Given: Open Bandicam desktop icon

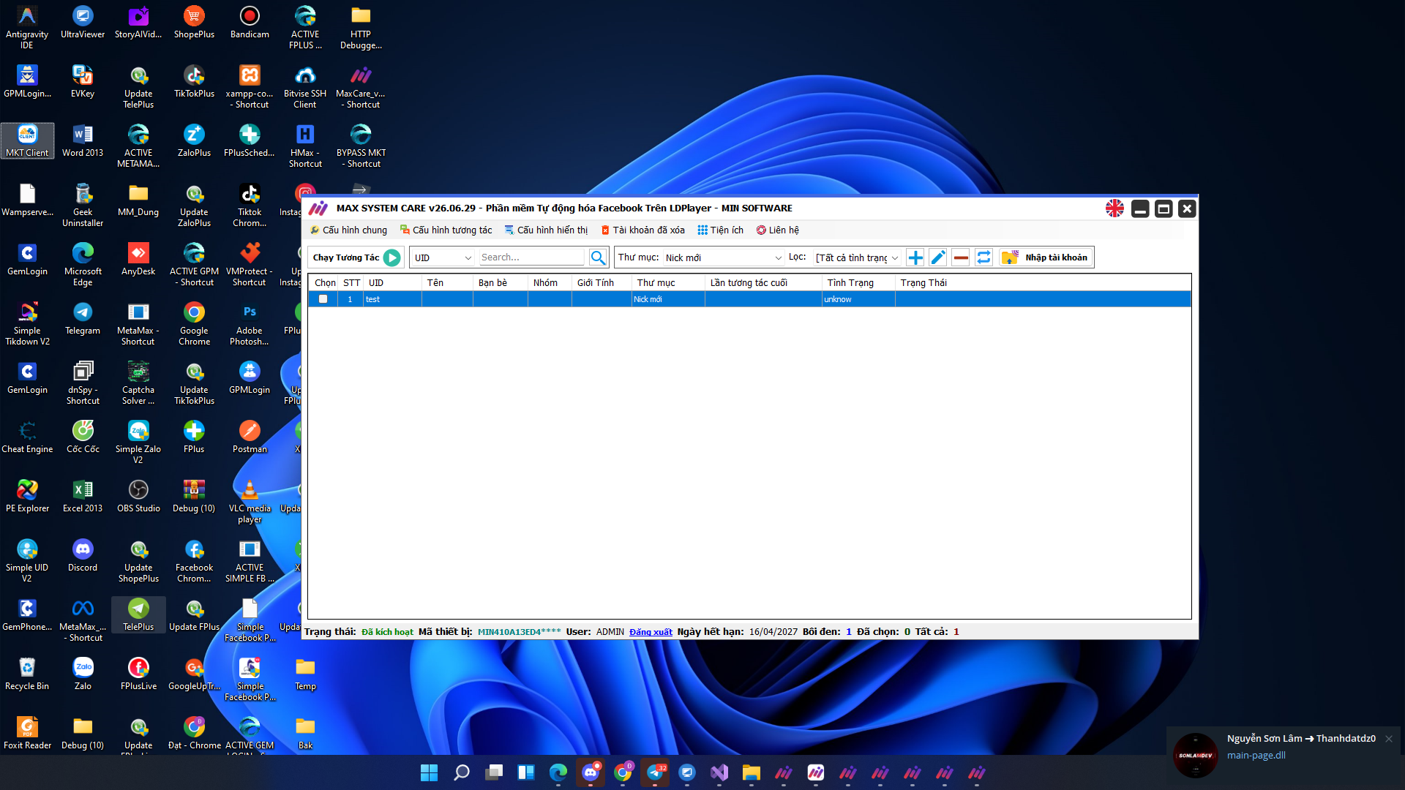Looking at the screenshot, I should click(250, 22).
